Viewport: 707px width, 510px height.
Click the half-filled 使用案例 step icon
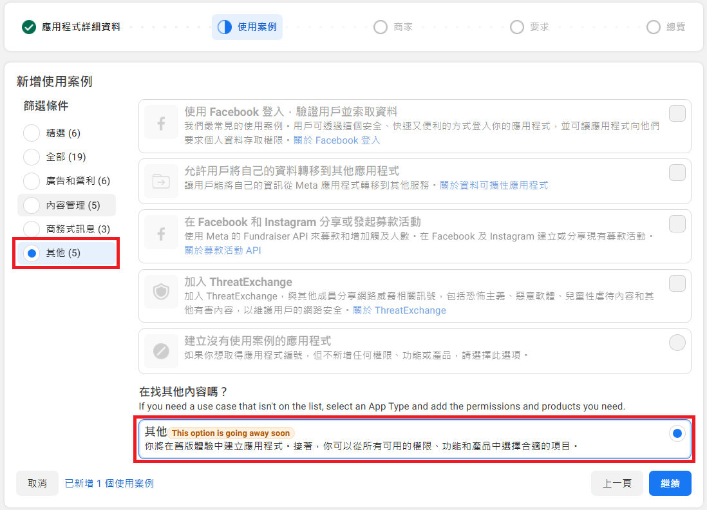225,27
